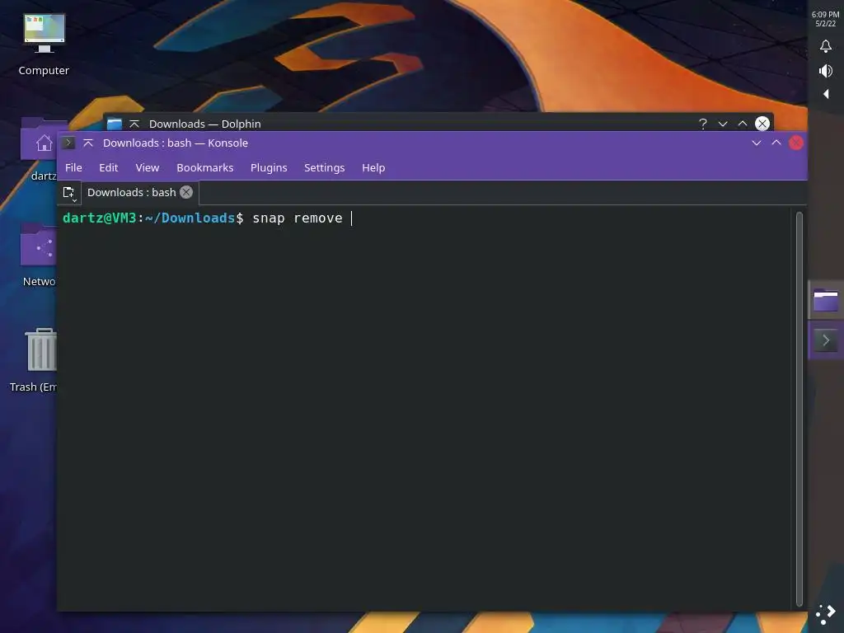
Task: Open the Help menu in Konsole
Action: pyautogui.click(x=373, y=167)
